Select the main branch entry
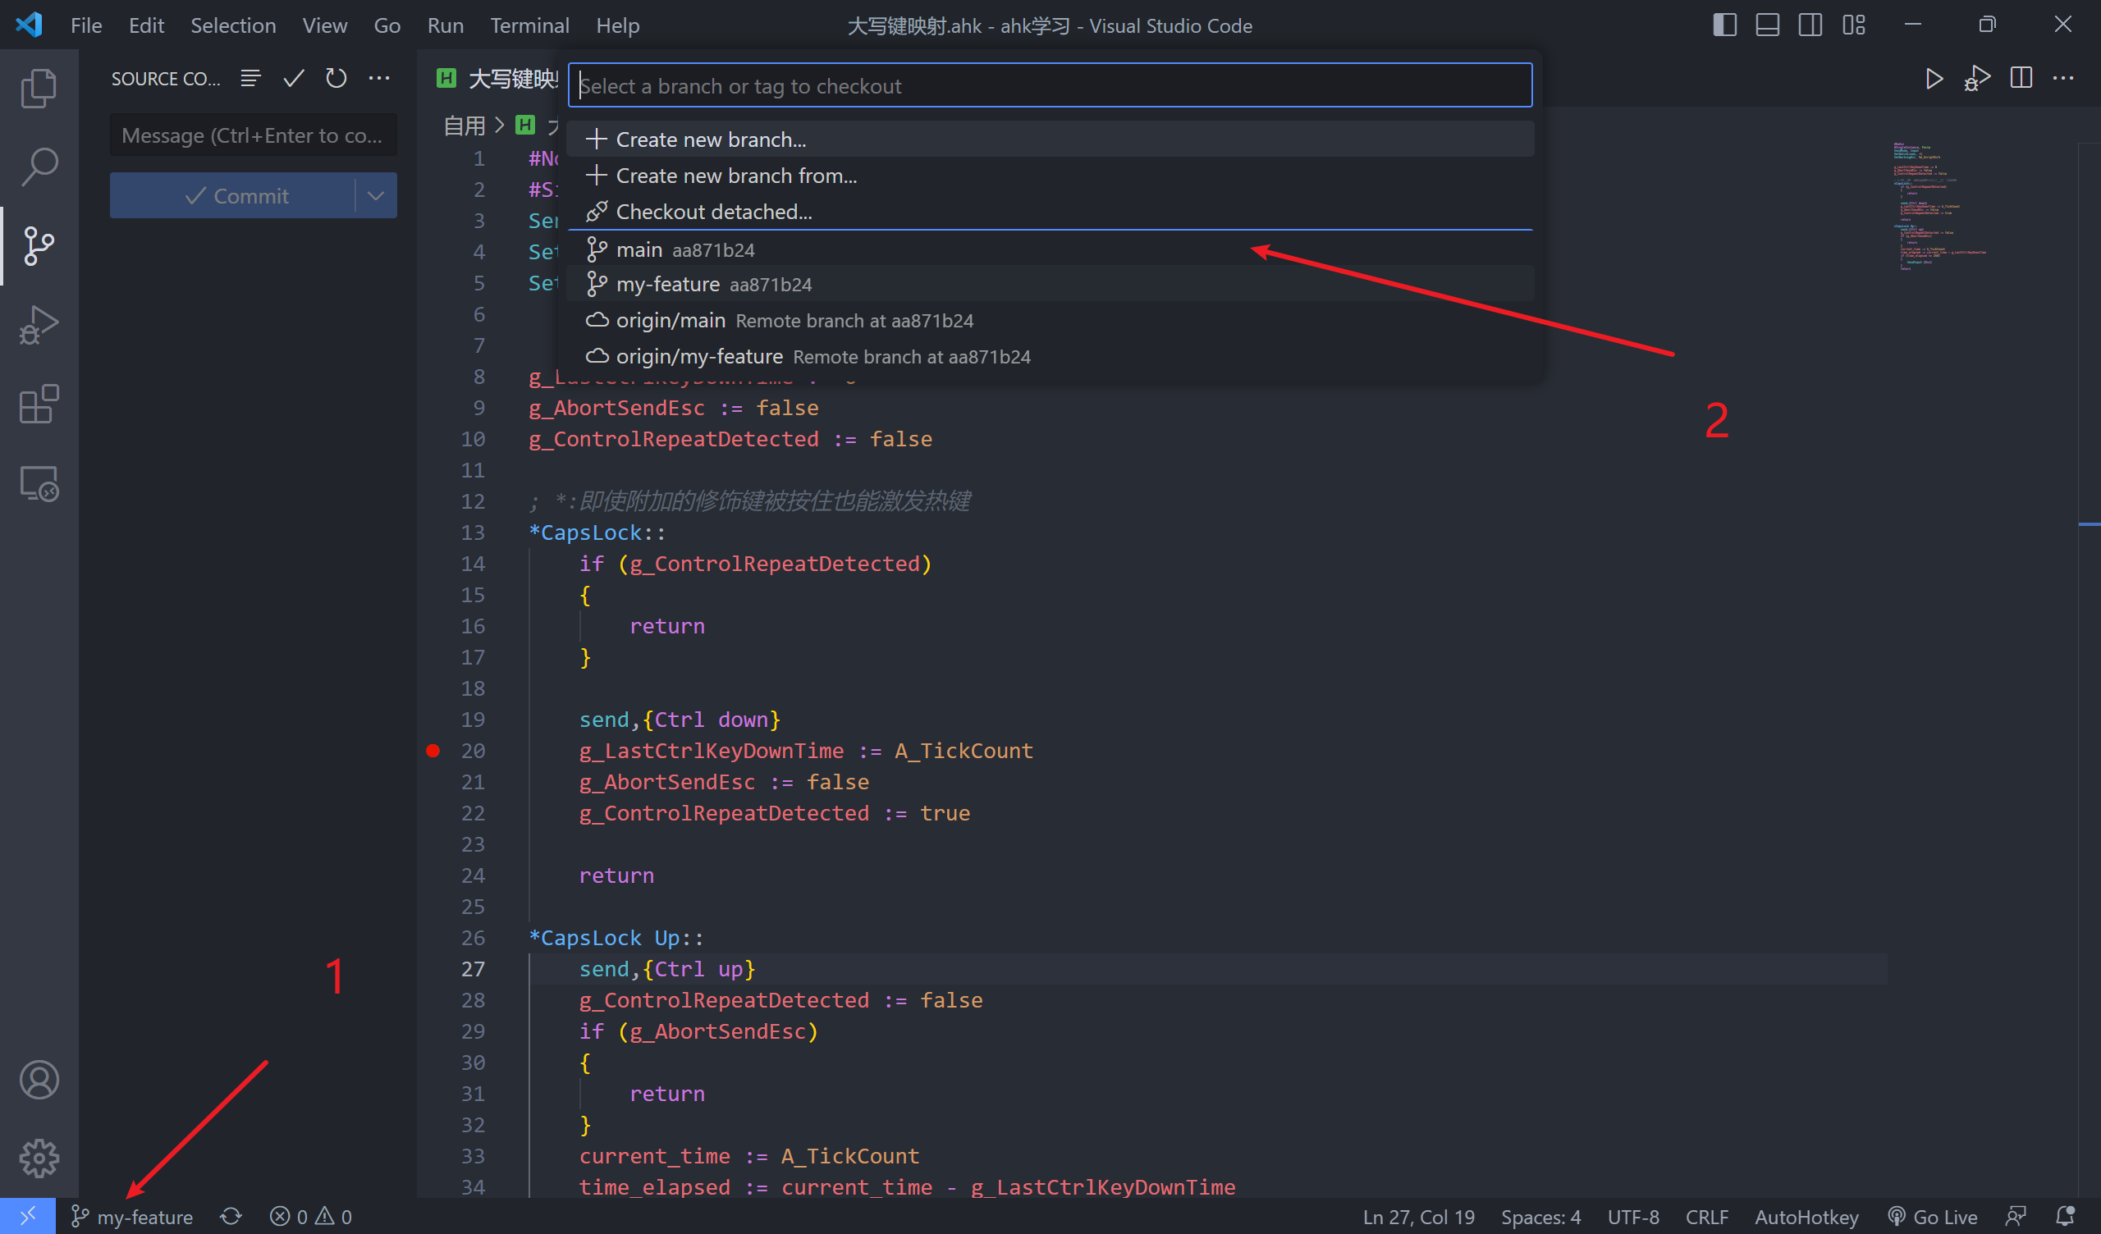The width and height of the screenshot is (2101, 1234). point(639,249)
